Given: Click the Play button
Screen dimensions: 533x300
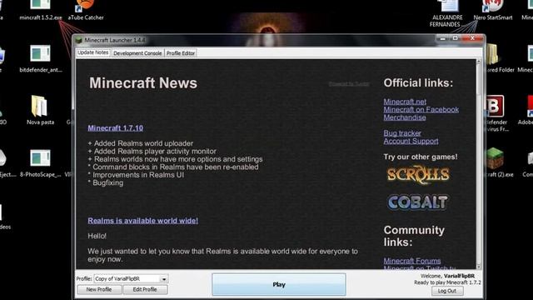Looking at the screenshot, I should pyautogui.click(x=279, y=284).
